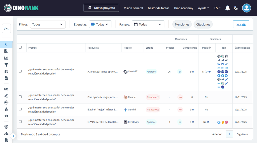This screenshot has width=257, height=143.
Task: Click the DinoRANK logo
Action: tap(21, 8)
